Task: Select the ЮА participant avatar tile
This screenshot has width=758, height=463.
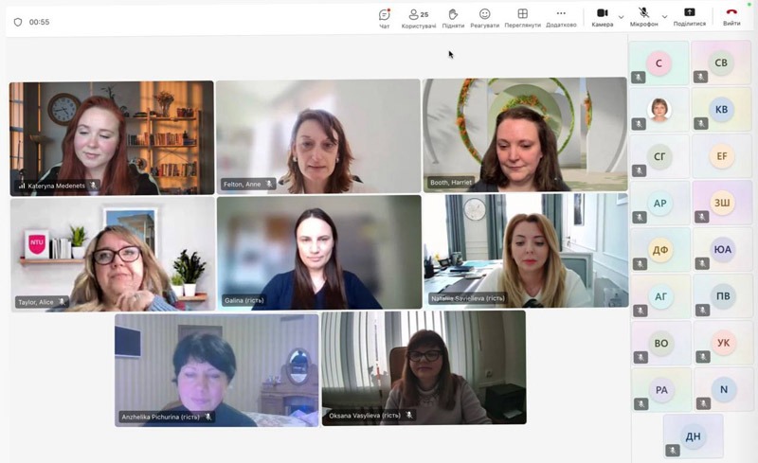Action: click(721, 250)
